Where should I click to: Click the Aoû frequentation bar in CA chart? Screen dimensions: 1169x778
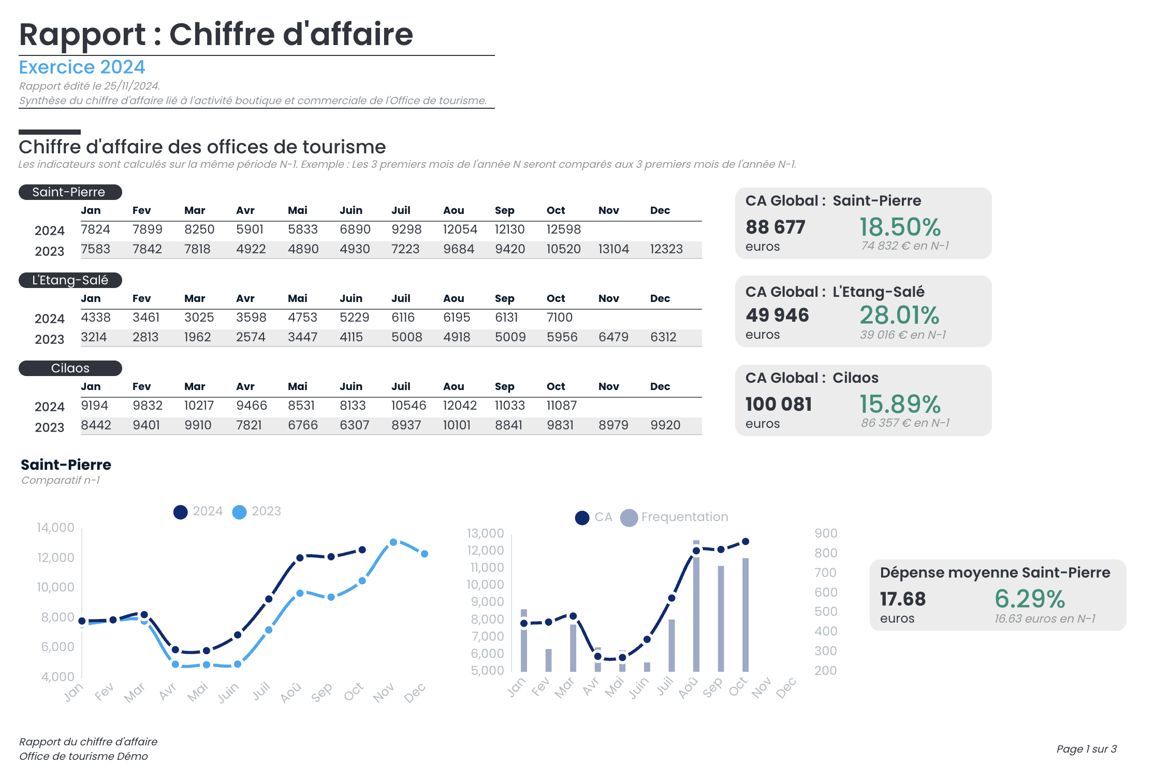pos(696,606)
